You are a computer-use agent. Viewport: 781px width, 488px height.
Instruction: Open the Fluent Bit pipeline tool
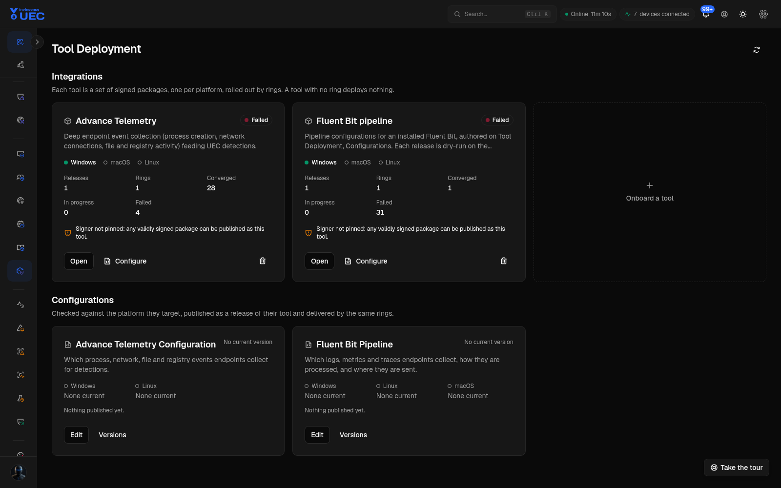[x=320, y=261]
